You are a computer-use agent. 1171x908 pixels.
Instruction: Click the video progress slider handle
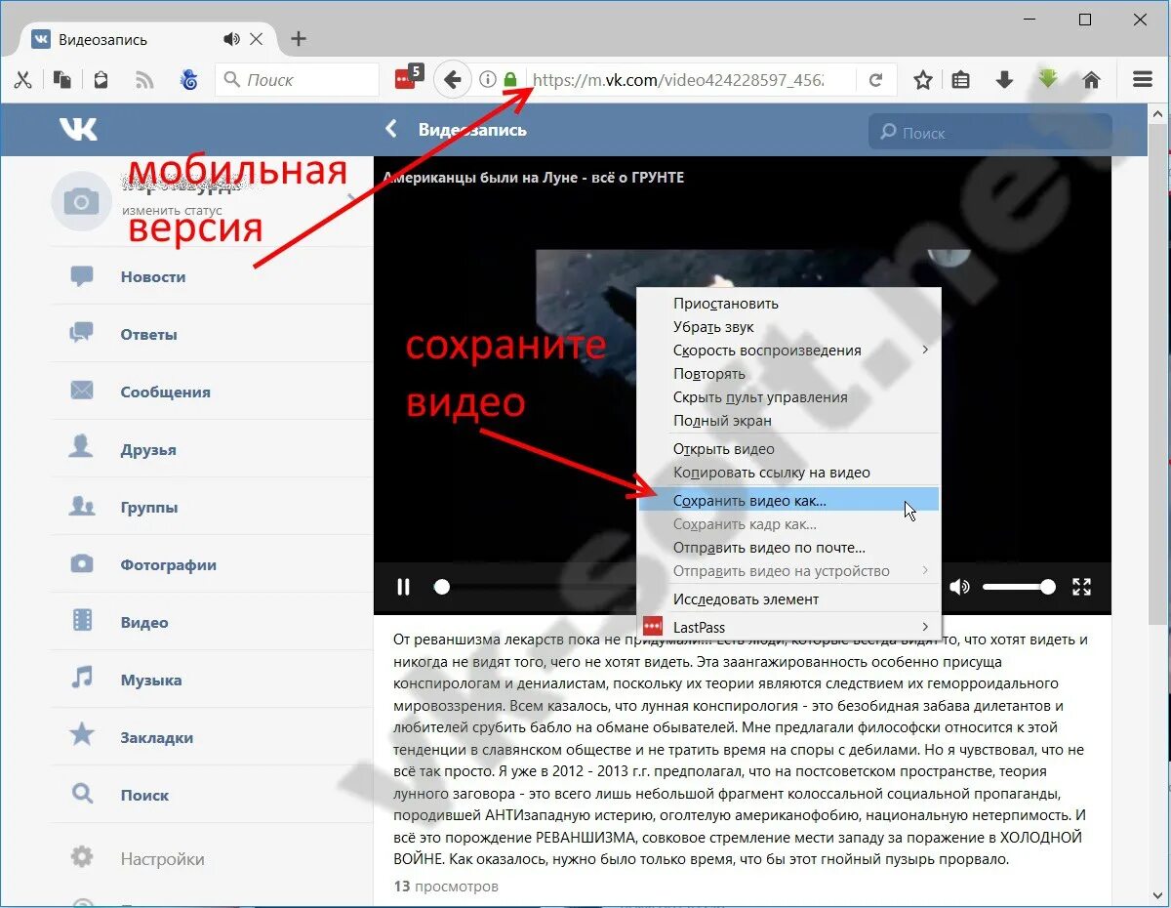442,587
